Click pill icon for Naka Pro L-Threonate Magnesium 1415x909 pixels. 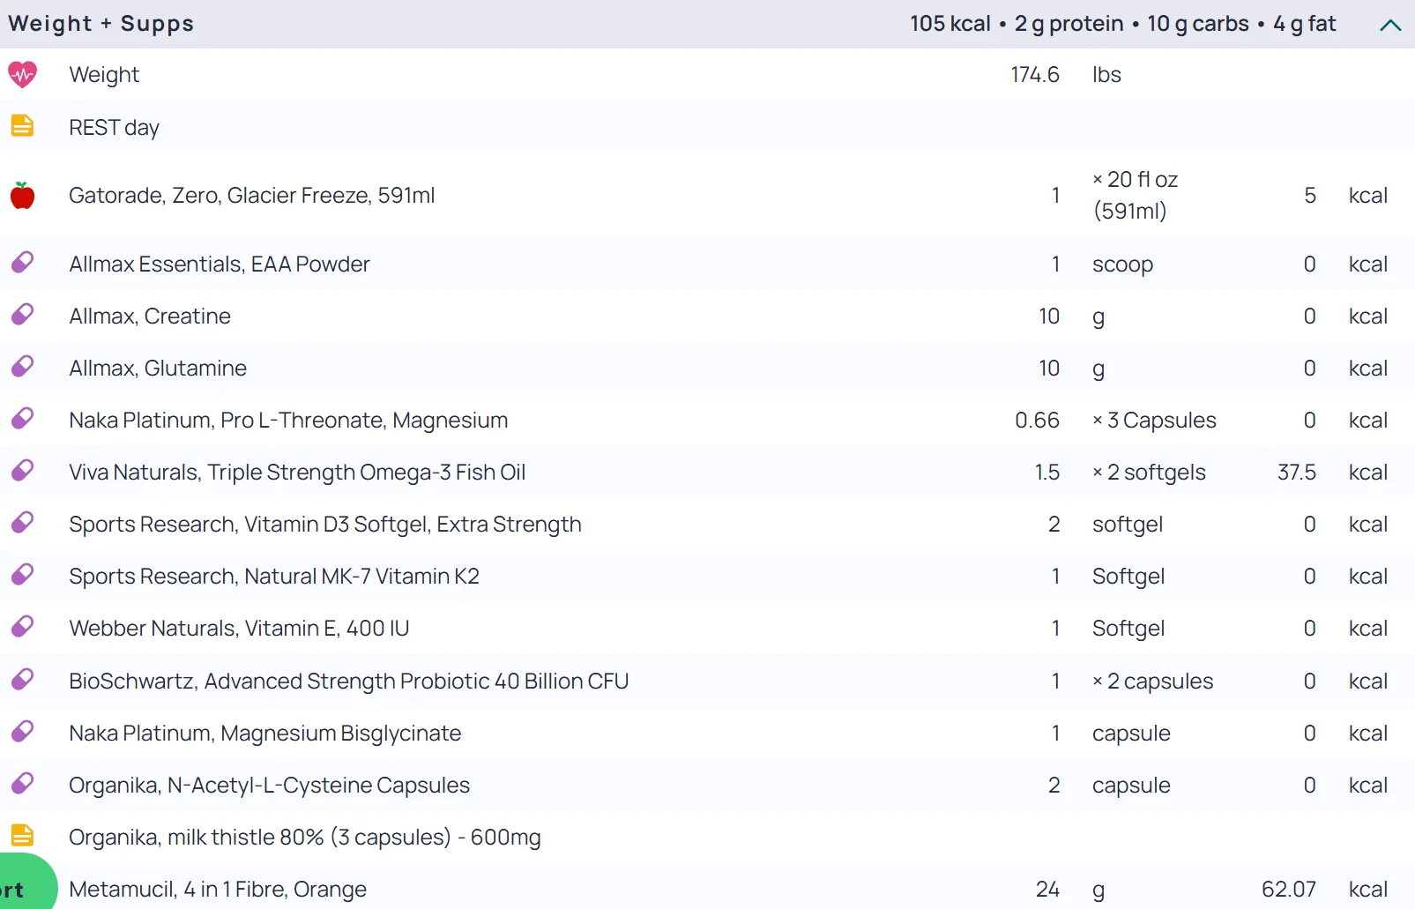click(22, 419)
